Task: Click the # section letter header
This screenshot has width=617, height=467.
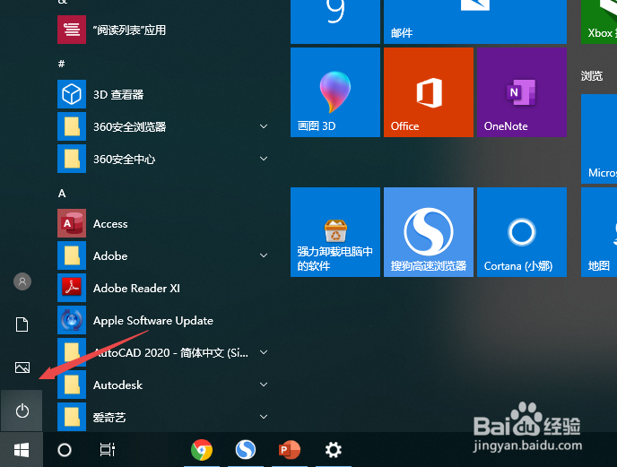Action: (61, 64)
